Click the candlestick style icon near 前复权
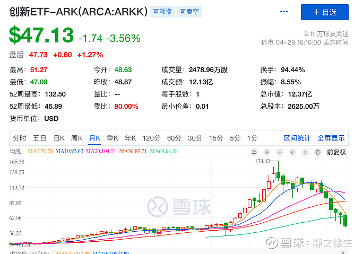363x254 pixels. coord(318,152)
